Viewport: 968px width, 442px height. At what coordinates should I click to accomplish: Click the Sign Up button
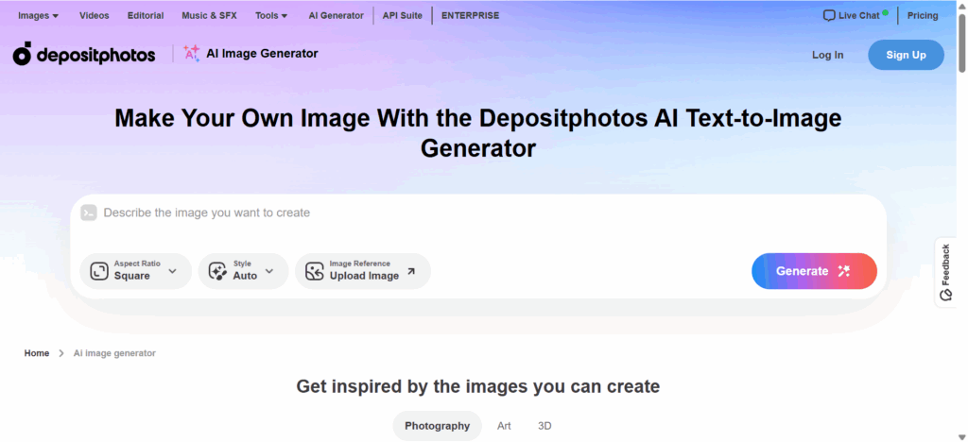(x=906, y=55)
